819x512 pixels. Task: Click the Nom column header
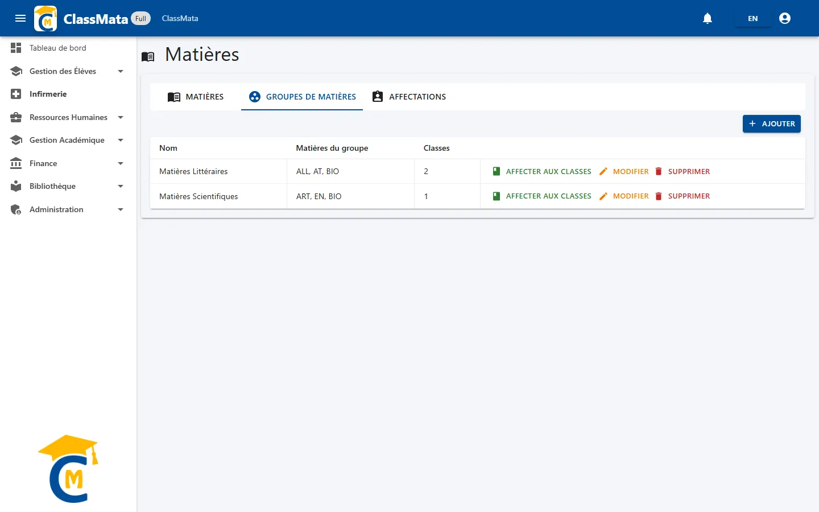(x=168, y=148)
